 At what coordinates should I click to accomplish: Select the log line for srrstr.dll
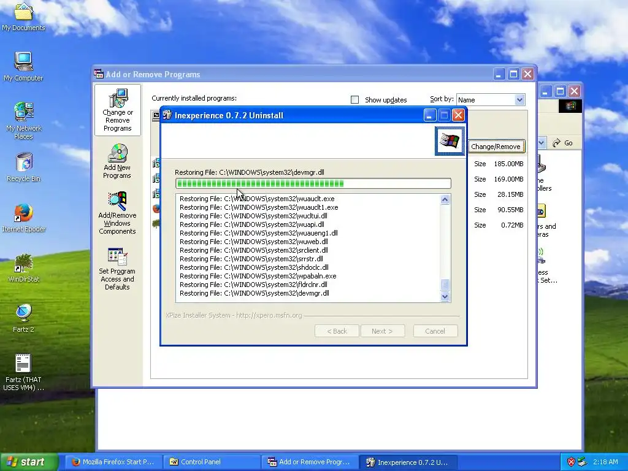pos(251,259)
